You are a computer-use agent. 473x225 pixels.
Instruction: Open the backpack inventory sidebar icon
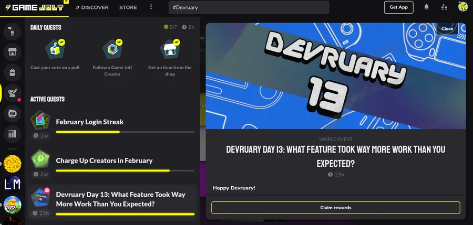click(13, 72)
